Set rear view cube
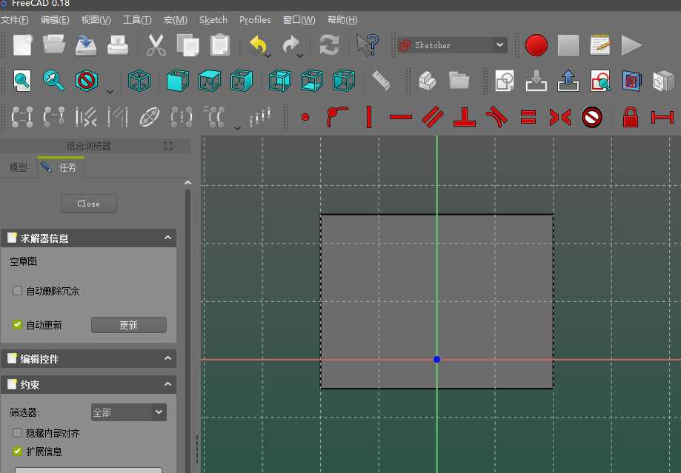The width and height of the screenshot is (681, 473). point(279,81)
